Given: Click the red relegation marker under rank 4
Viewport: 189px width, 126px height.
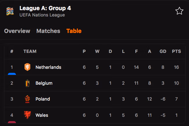Looking at the screenshot, I should pos(12,122).
